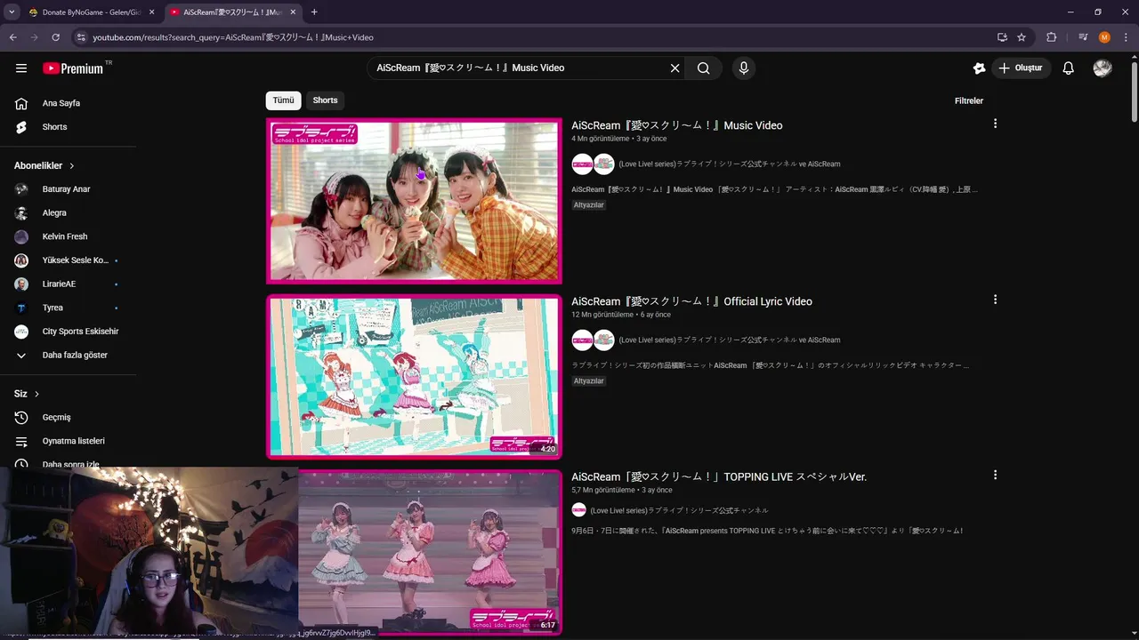Open Love Live channel link on third result
The height and width of the screenshot is (640, 1139).
(x=679, y=510)
